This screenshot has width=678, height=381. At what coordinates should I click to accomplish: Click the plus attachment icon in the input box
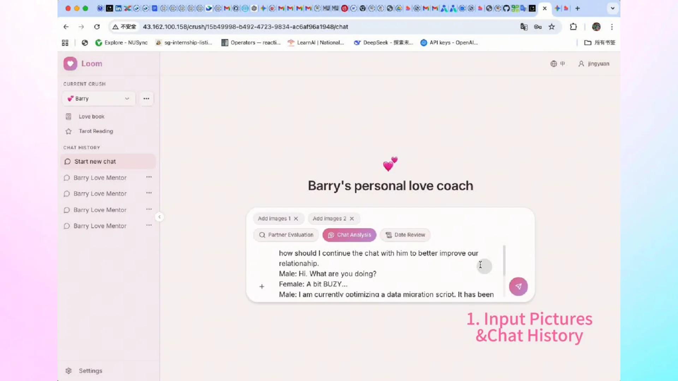(262, 286)
